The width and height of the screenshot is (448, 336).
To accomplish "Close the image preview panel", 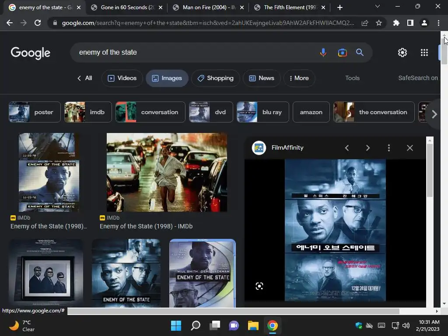I will (409, 148).
